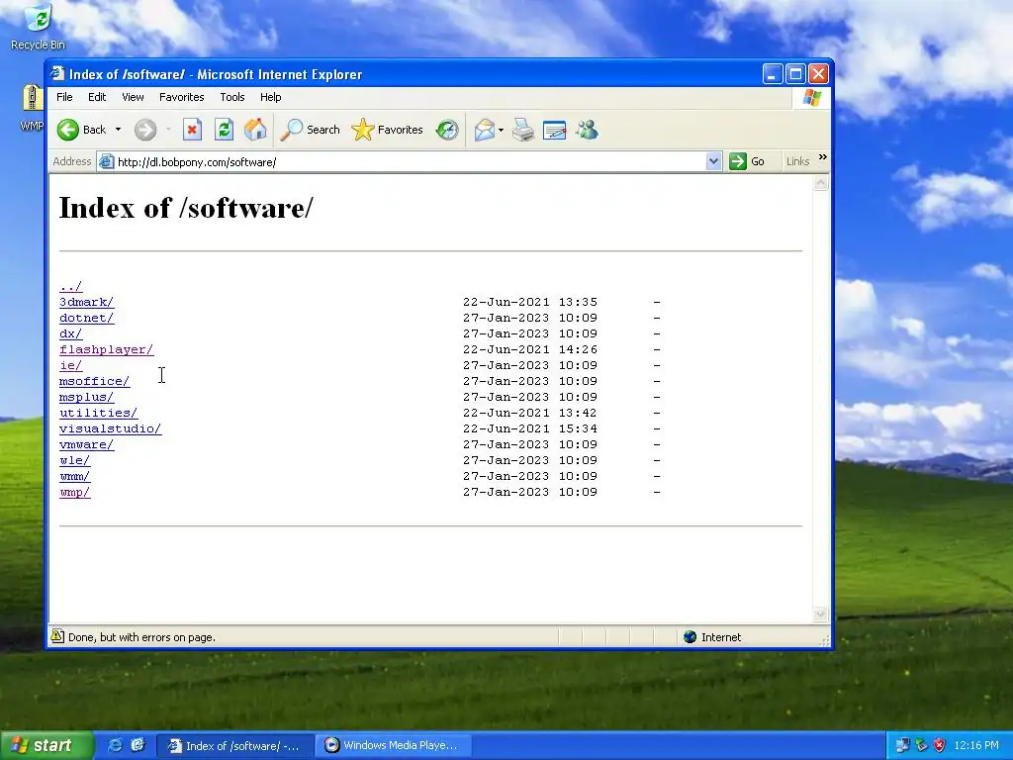Open the msplus/ folder link
Image resolution: width=1013 pixels, height=760 pixels.
click(86, 397)
